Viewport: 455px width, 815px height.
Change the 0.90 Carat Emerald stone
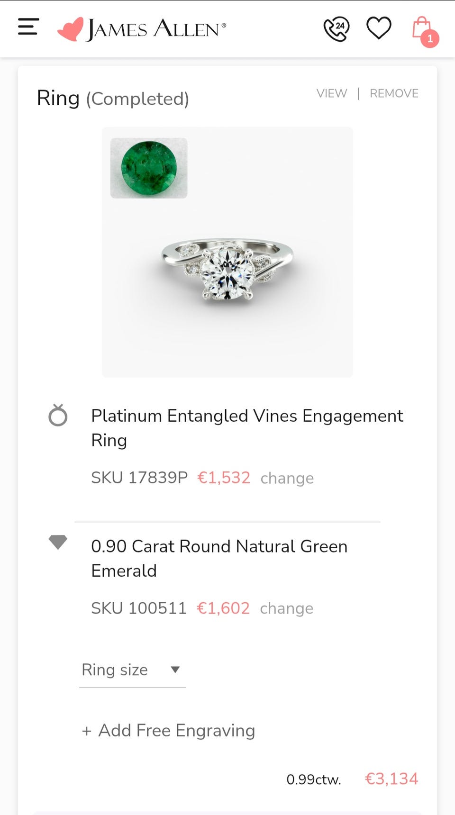(x=286, y=608)
